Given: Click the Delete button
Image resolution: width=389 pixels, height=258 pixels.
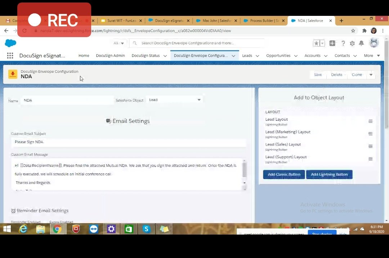Looking at the screenshot, I should tap(337, 75).
